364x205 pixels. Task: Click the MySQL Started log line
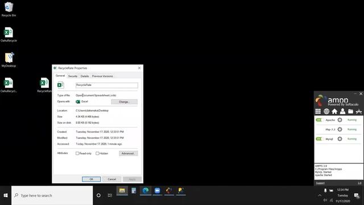pyautogui.click(x=323, y=172)
